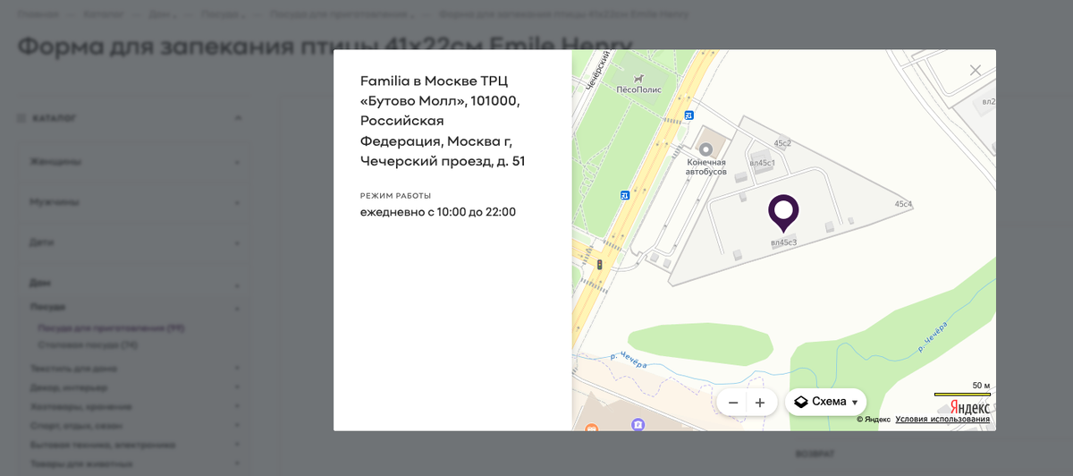Expand Дети category in the background sidebar
The image size is (1073, 476).
[x=238, y=242]
